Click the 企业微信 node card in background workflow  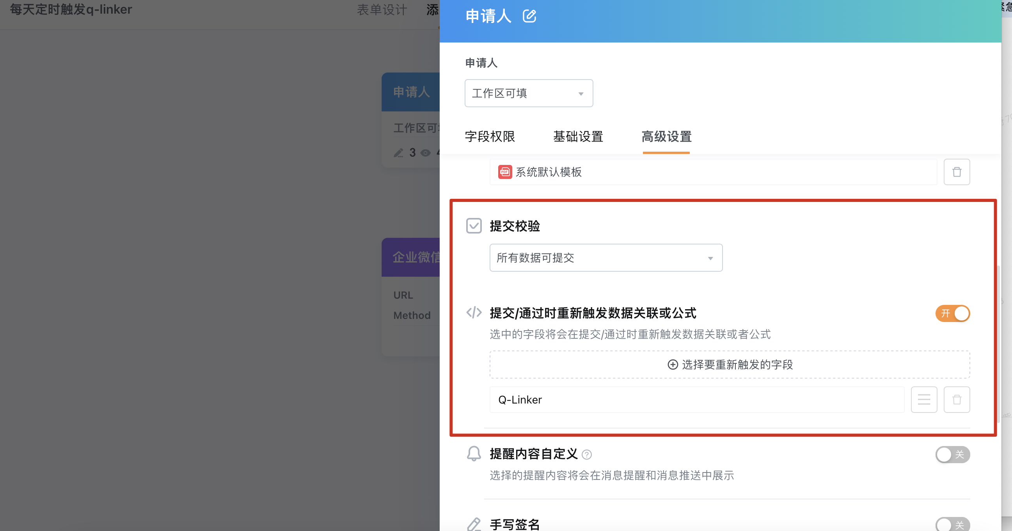(x=410, y=297)
